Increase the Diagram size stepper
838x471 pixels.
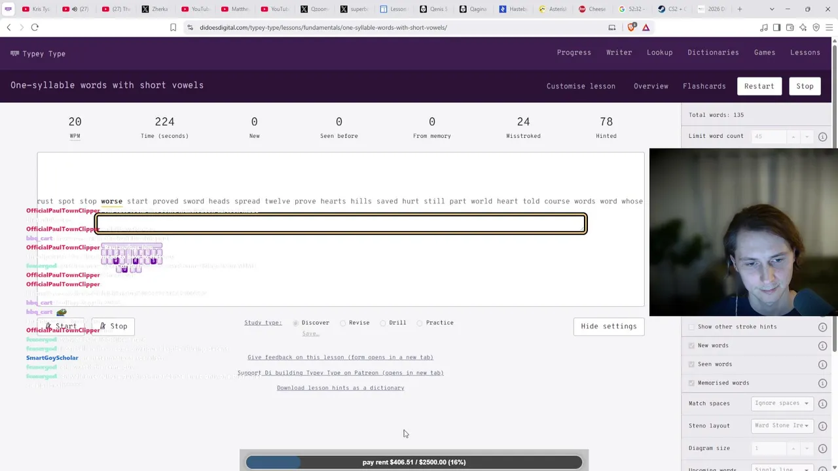tap(793, 448)
